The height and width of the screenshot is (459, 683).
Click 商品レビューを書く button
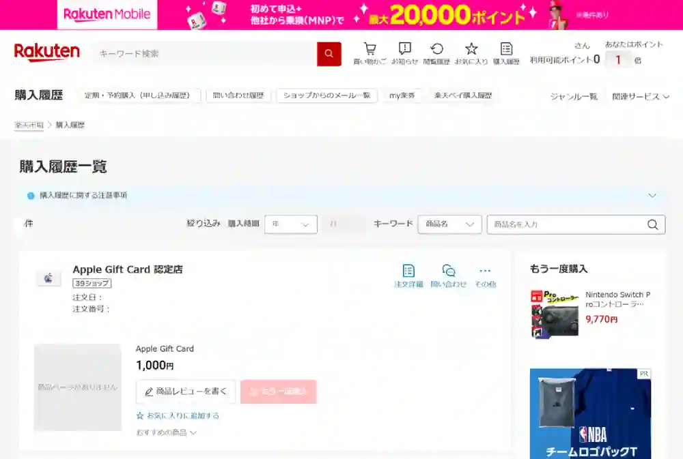186,391
